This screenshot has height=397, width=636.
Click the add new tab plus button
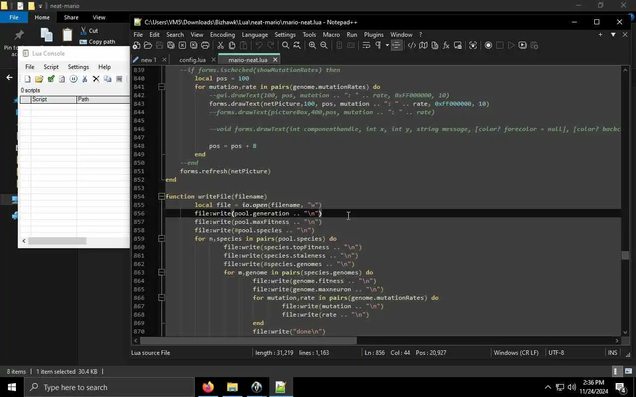(601, 35)
